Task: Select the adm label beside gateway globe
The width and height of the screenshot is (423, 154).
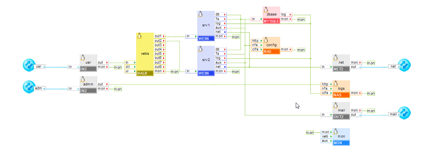Action: 39,88
